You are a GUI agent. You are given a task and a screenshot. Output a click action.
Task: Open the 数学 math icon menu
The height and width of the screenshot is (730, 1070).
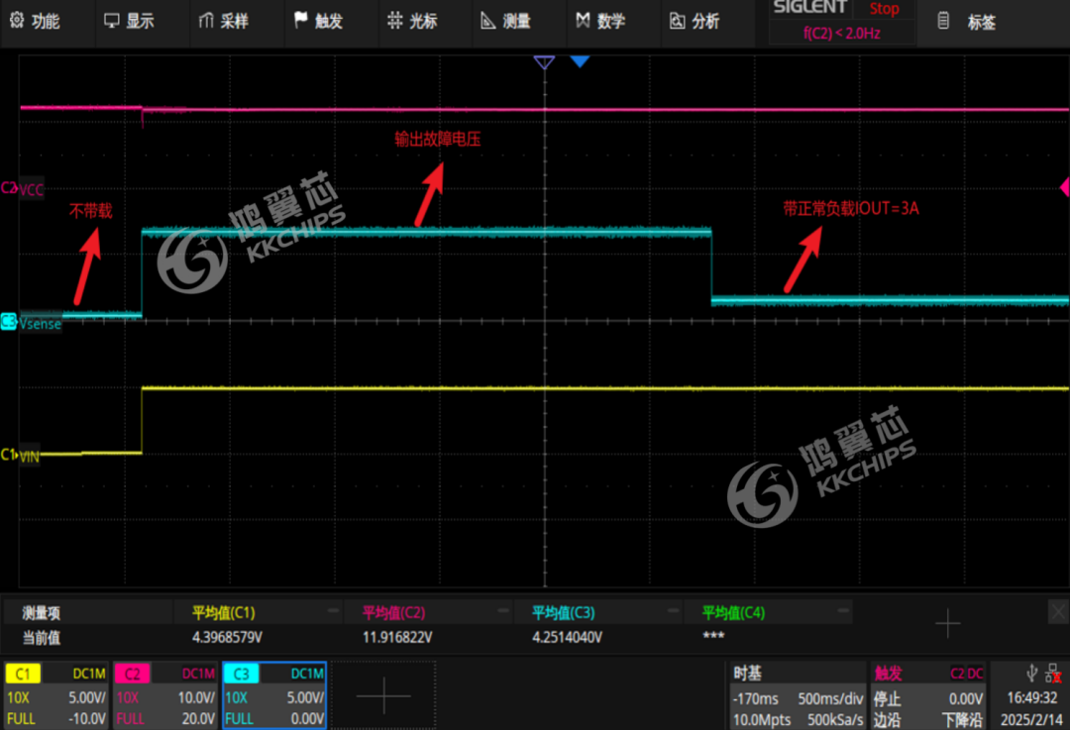tap(583, 21)
